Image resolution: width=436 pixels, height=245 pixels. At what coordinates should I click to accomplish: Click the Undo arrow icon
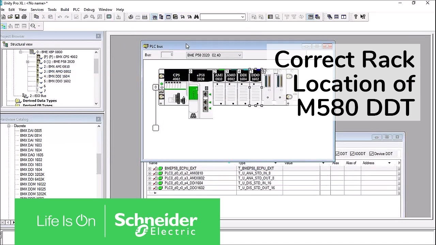tap(60, 17)
